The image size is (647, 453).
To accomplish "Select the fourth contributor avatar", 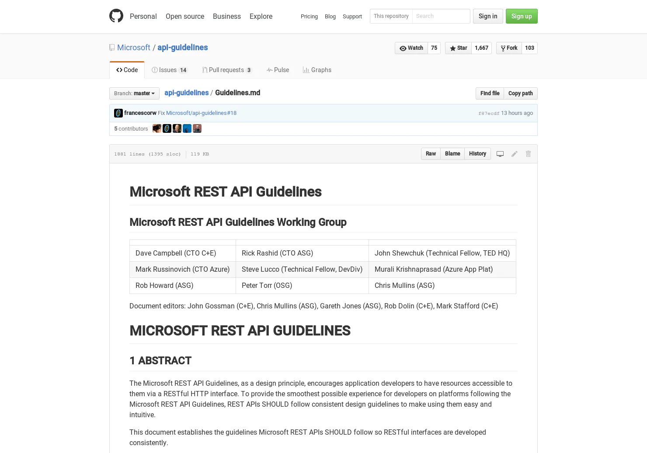I will [187, 128].
